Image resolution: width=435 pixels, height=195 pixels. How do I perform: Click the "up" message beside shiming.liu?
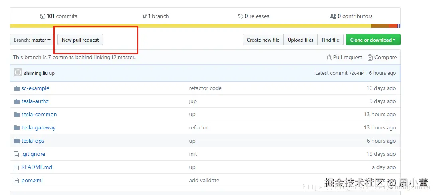(52, 74)
